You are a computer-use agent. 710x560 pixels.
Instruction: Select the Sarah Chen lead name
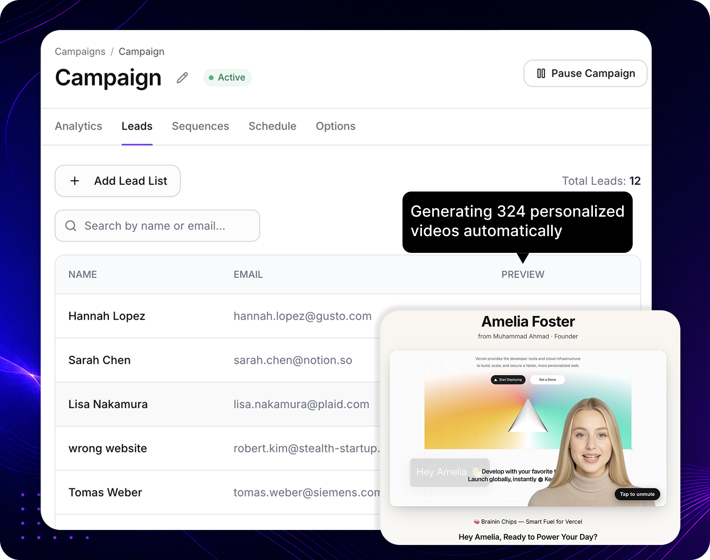point(99,360)
